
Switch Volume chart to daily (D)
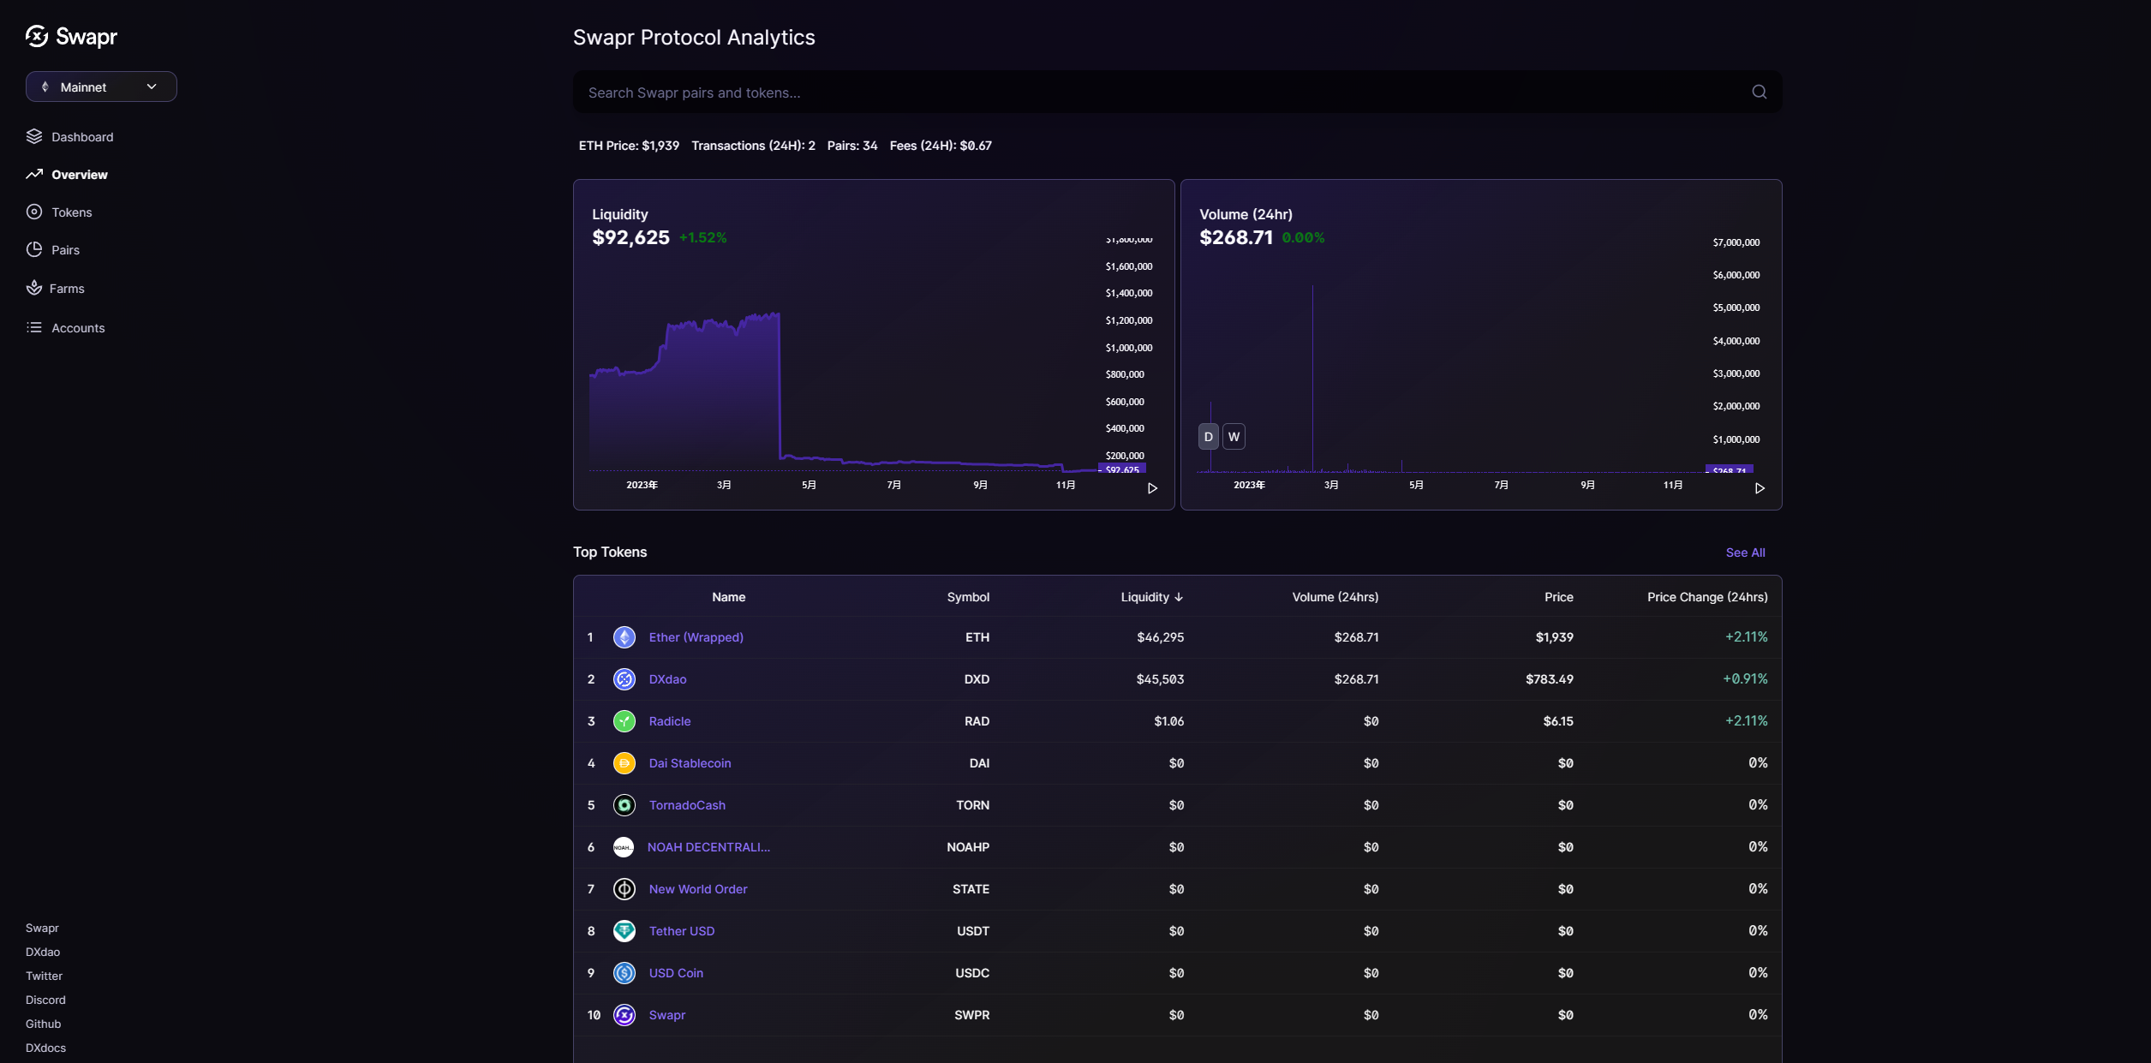click(x=1208, y=437)
